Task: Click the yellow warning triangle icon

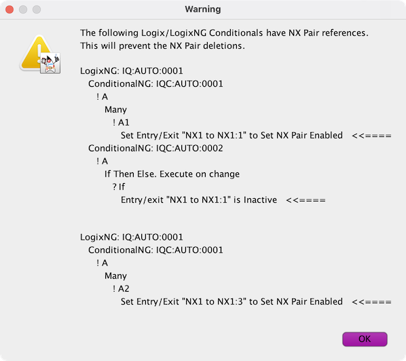Action: (x=36, y=54)
